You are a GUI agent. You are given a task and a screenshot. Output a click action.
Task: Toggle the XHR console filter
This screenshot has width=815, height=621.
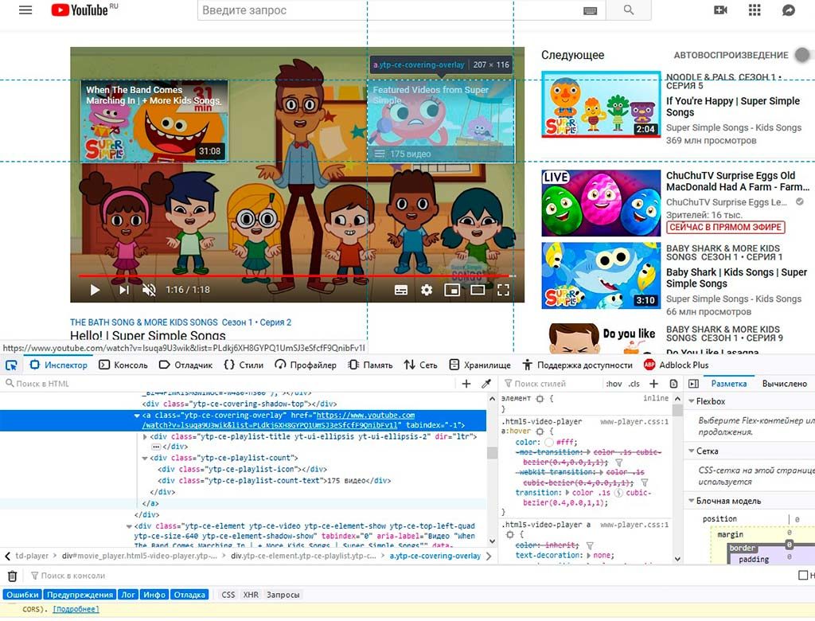251,595
